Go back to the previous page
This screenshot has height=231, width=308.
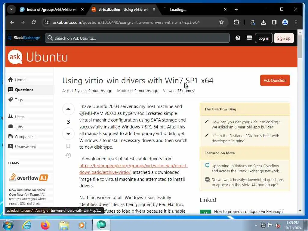12,22
